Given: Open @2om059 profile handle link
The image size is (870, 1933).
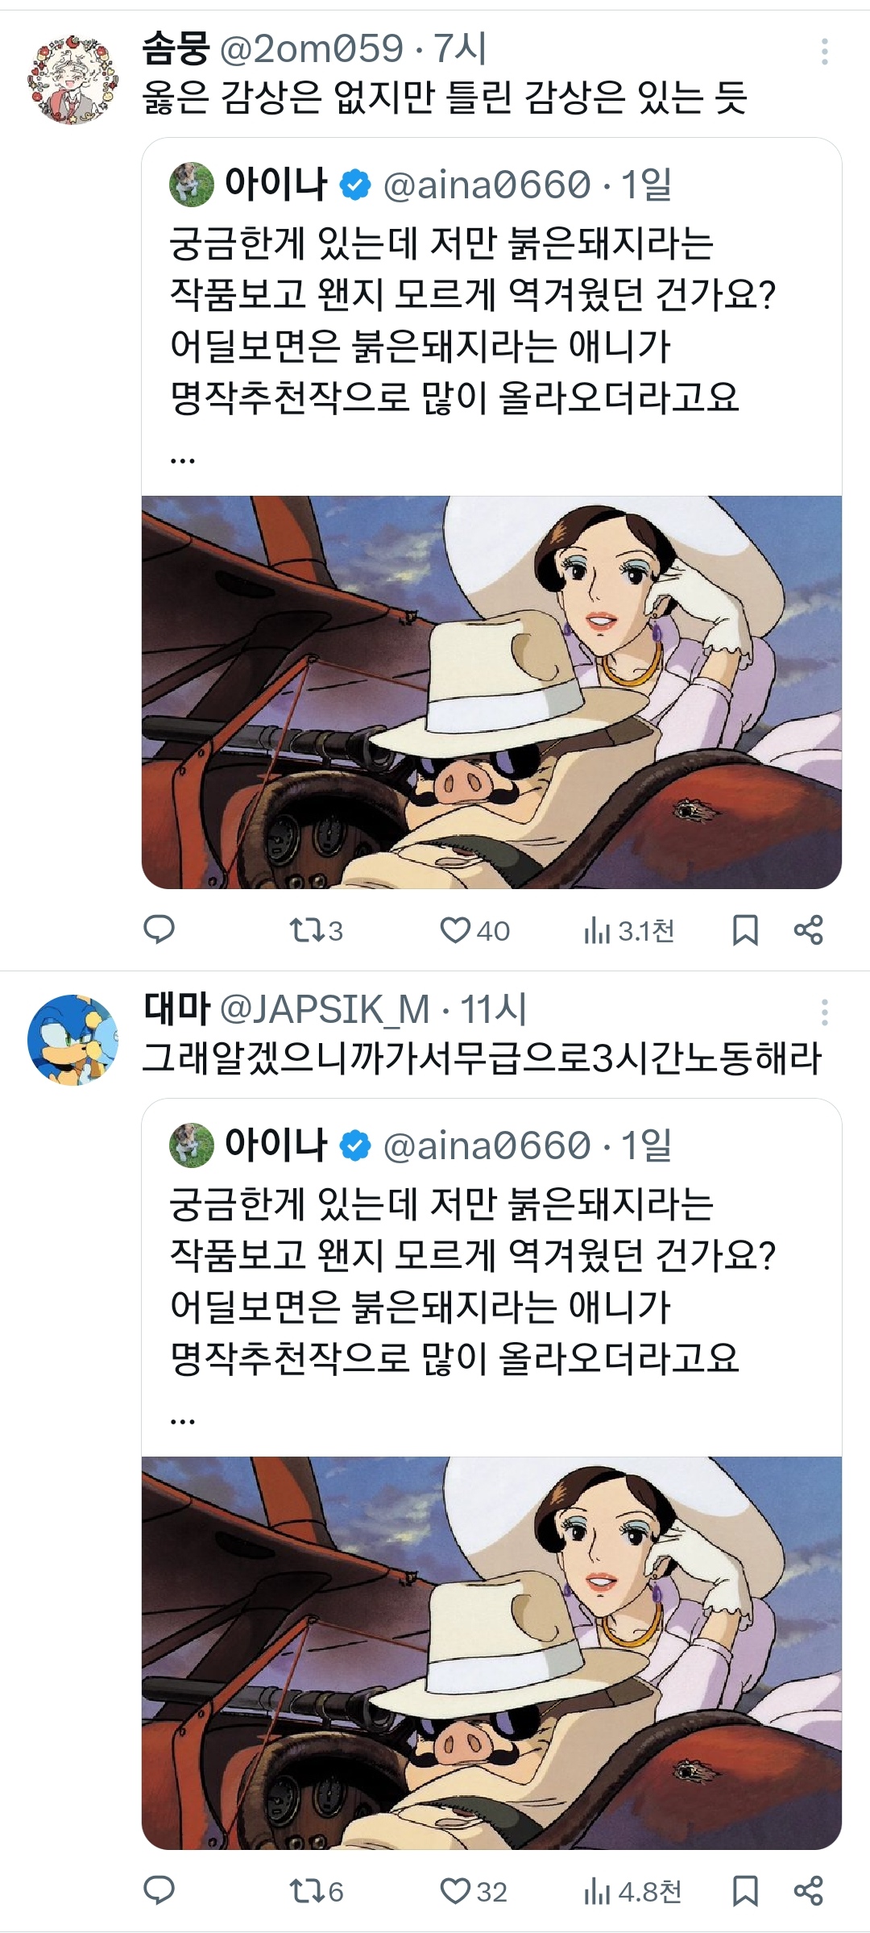Looking at the screenshot, I should pos(311,49).
